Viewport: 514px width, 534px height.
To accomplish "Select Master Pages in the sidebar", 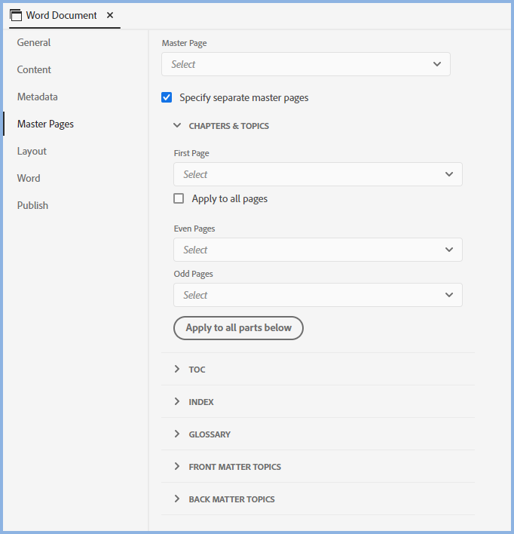I will 45,124.
